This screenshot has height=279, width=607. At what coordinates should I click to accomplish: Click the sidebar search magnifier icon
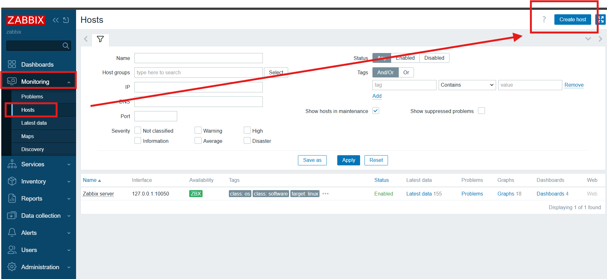[x=66, y=46]
